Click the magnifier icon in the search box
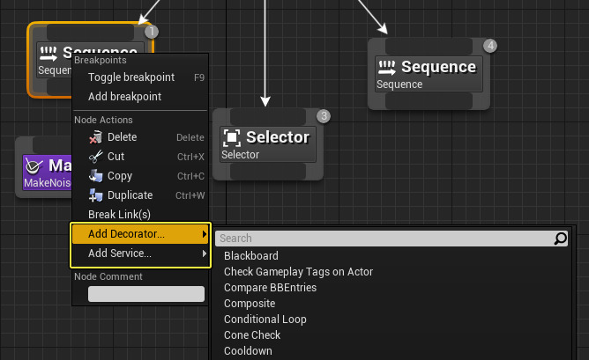This screenshot has width=589, height=360. tap(561, 239)
